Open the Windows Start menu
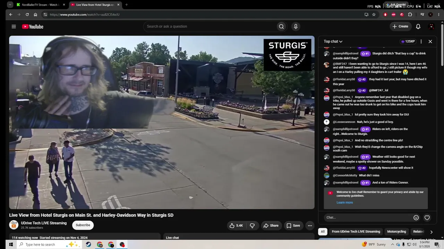Image resolution: width=444 pixels, height=249 pixels. coord(11,245)
